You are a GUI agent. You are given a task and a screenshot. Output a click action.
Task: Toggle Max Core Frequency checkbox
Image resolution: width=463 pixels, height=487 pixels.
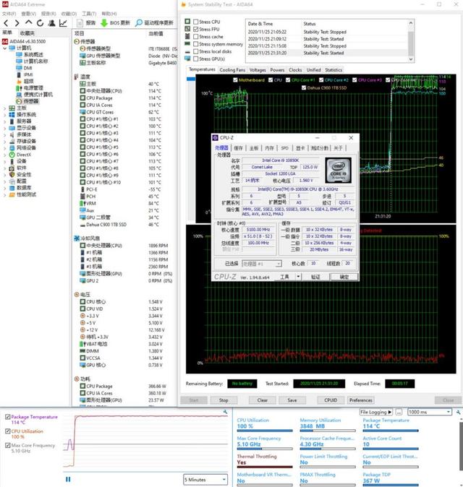pos(7,445)
